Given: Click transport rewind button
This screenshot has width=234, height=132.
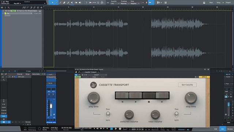Looking at the screenshot, I should tap(98, 129).
